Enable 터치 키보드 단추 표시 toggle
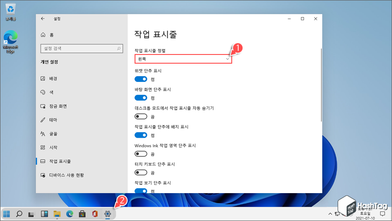The height and width of the screenshot is (221, 392). coord(141,173)
